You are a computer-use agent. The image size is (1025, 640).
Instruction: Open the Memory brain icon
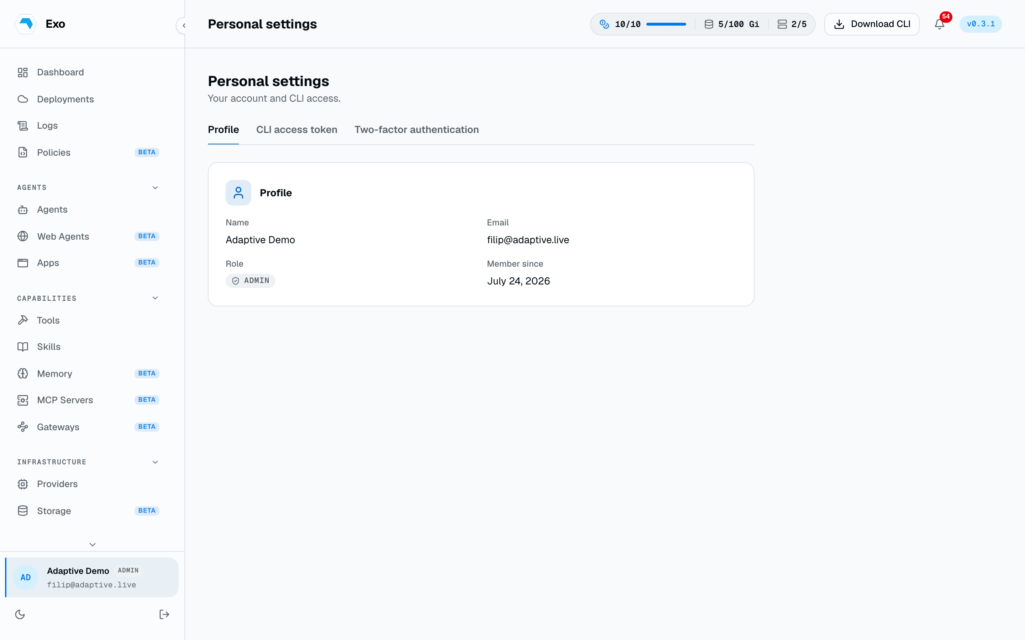click(23, 373)
